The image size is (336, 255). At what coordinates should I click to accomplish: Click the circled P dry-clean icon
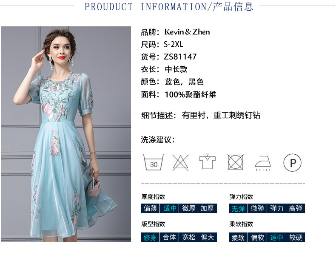(292, 163)
